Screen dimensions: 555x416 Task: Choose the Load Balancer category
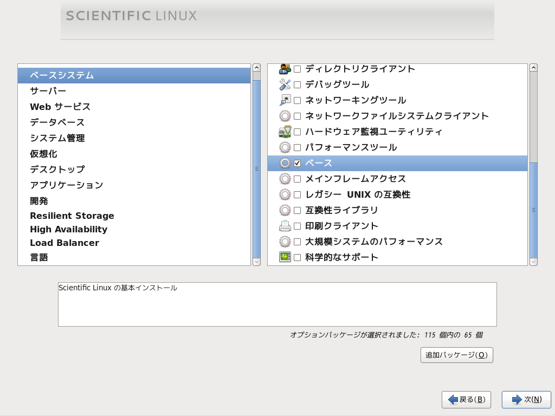coord(134,243)
